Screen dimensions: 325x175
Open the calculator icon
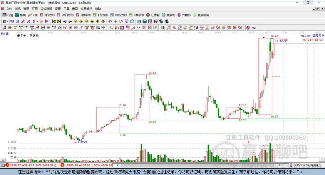tap(144, 21)
